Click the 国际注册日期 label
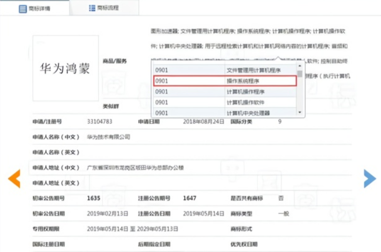Image resolution: width=381 pixels, height=252 pixels. [x=49, y=244]
